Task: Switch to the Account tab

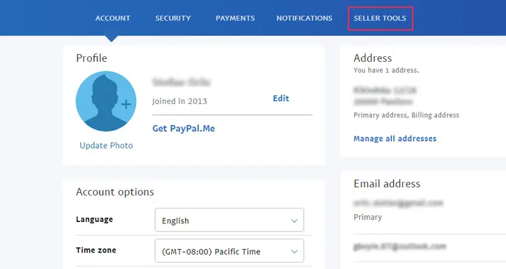Action: point(113,19)
